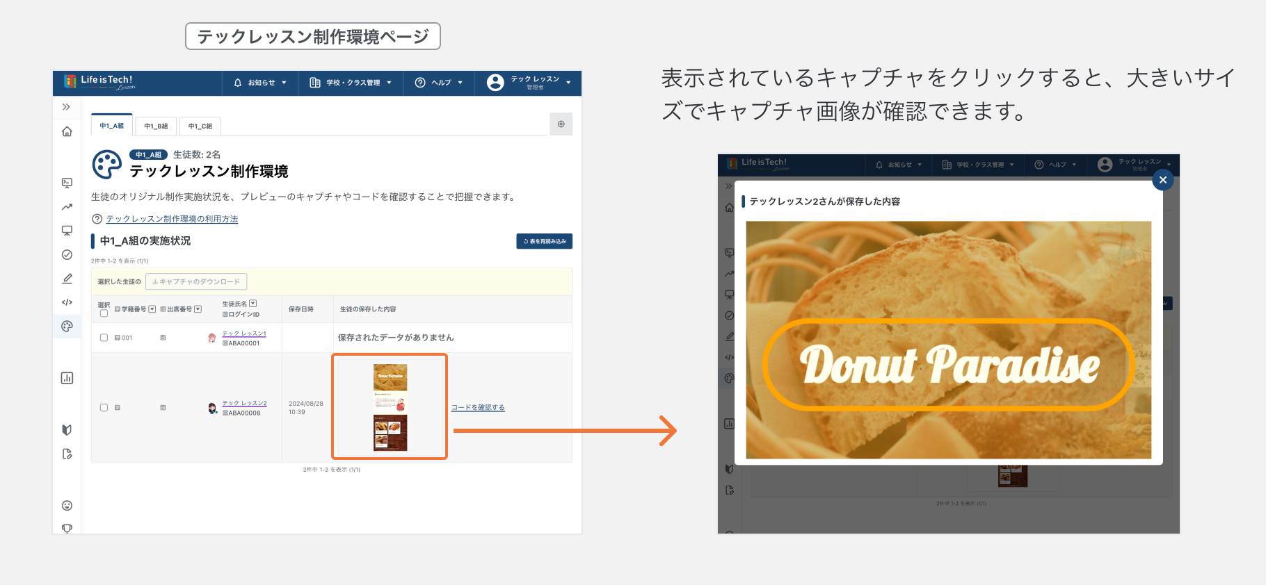This screenshot has height=585, width=1266.
Task: Click the help circle icon before 利用方法 link
Action: pyautogui.click(x=97, y=219)
